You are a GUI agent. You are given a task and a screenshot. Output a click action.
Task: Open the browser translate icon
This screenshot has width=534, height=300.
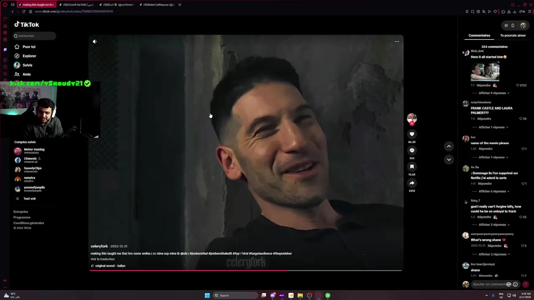(x=484, y=11)
